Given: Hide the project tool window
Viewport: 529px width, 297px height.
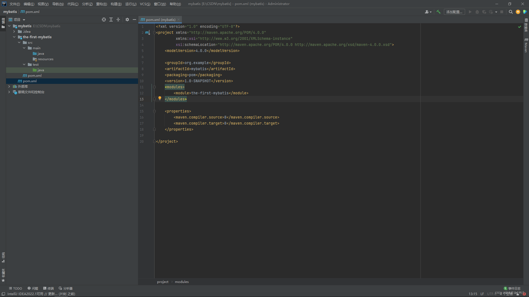Looking at the screenshot, I should 134,20.
